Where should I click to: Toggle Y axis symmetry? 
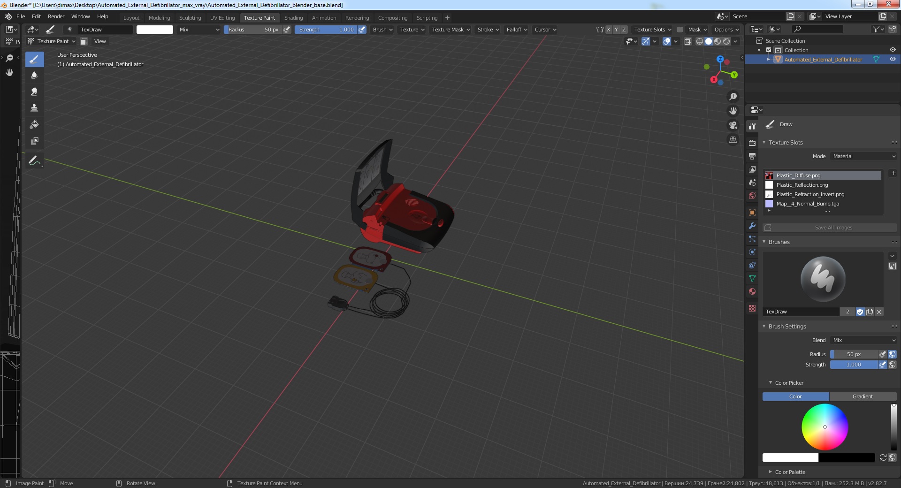coord(616,30)
